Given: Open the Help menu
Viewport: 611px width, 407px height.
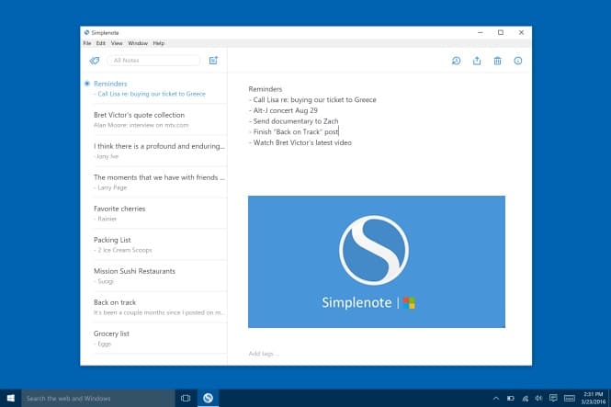Looking at the screenshot, I should click(x=158, y=43).
